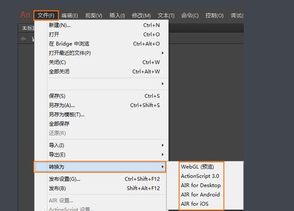Screen dimensions: 294x211
Task: Choose 全部保存 menu entry
Action: click(102, 124)
